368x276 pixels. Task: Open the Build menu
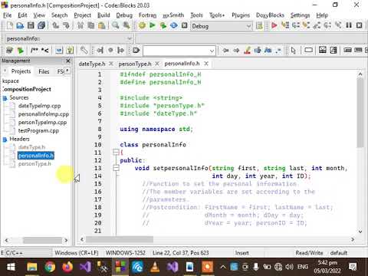click(x=103, y=15)
